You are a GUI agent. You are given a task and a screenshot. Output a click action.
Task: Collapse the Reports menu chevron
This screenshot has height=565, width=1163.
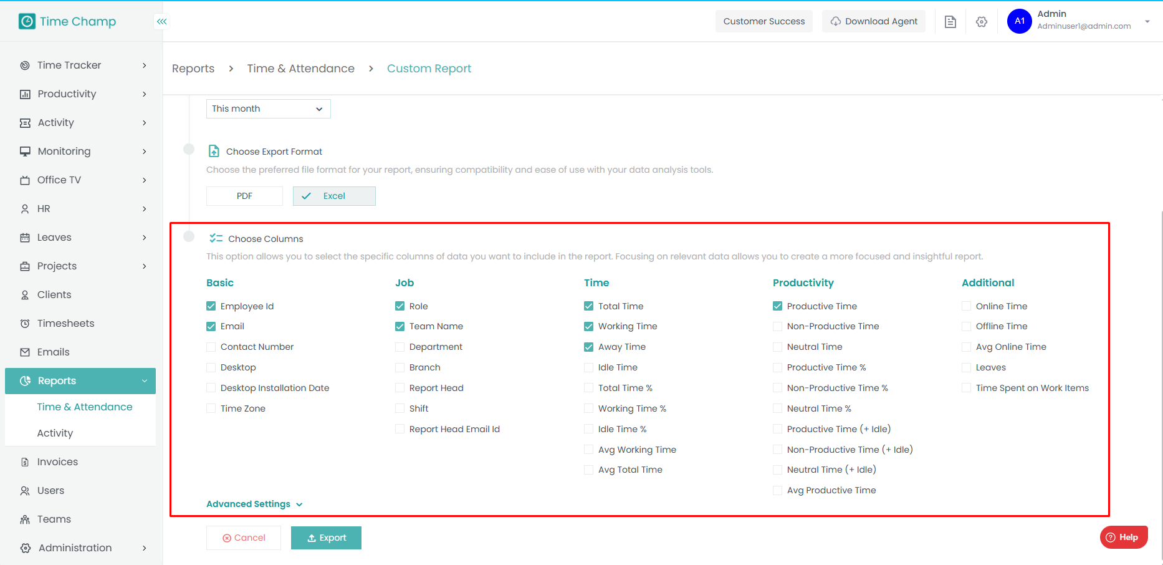coord(145,381)
